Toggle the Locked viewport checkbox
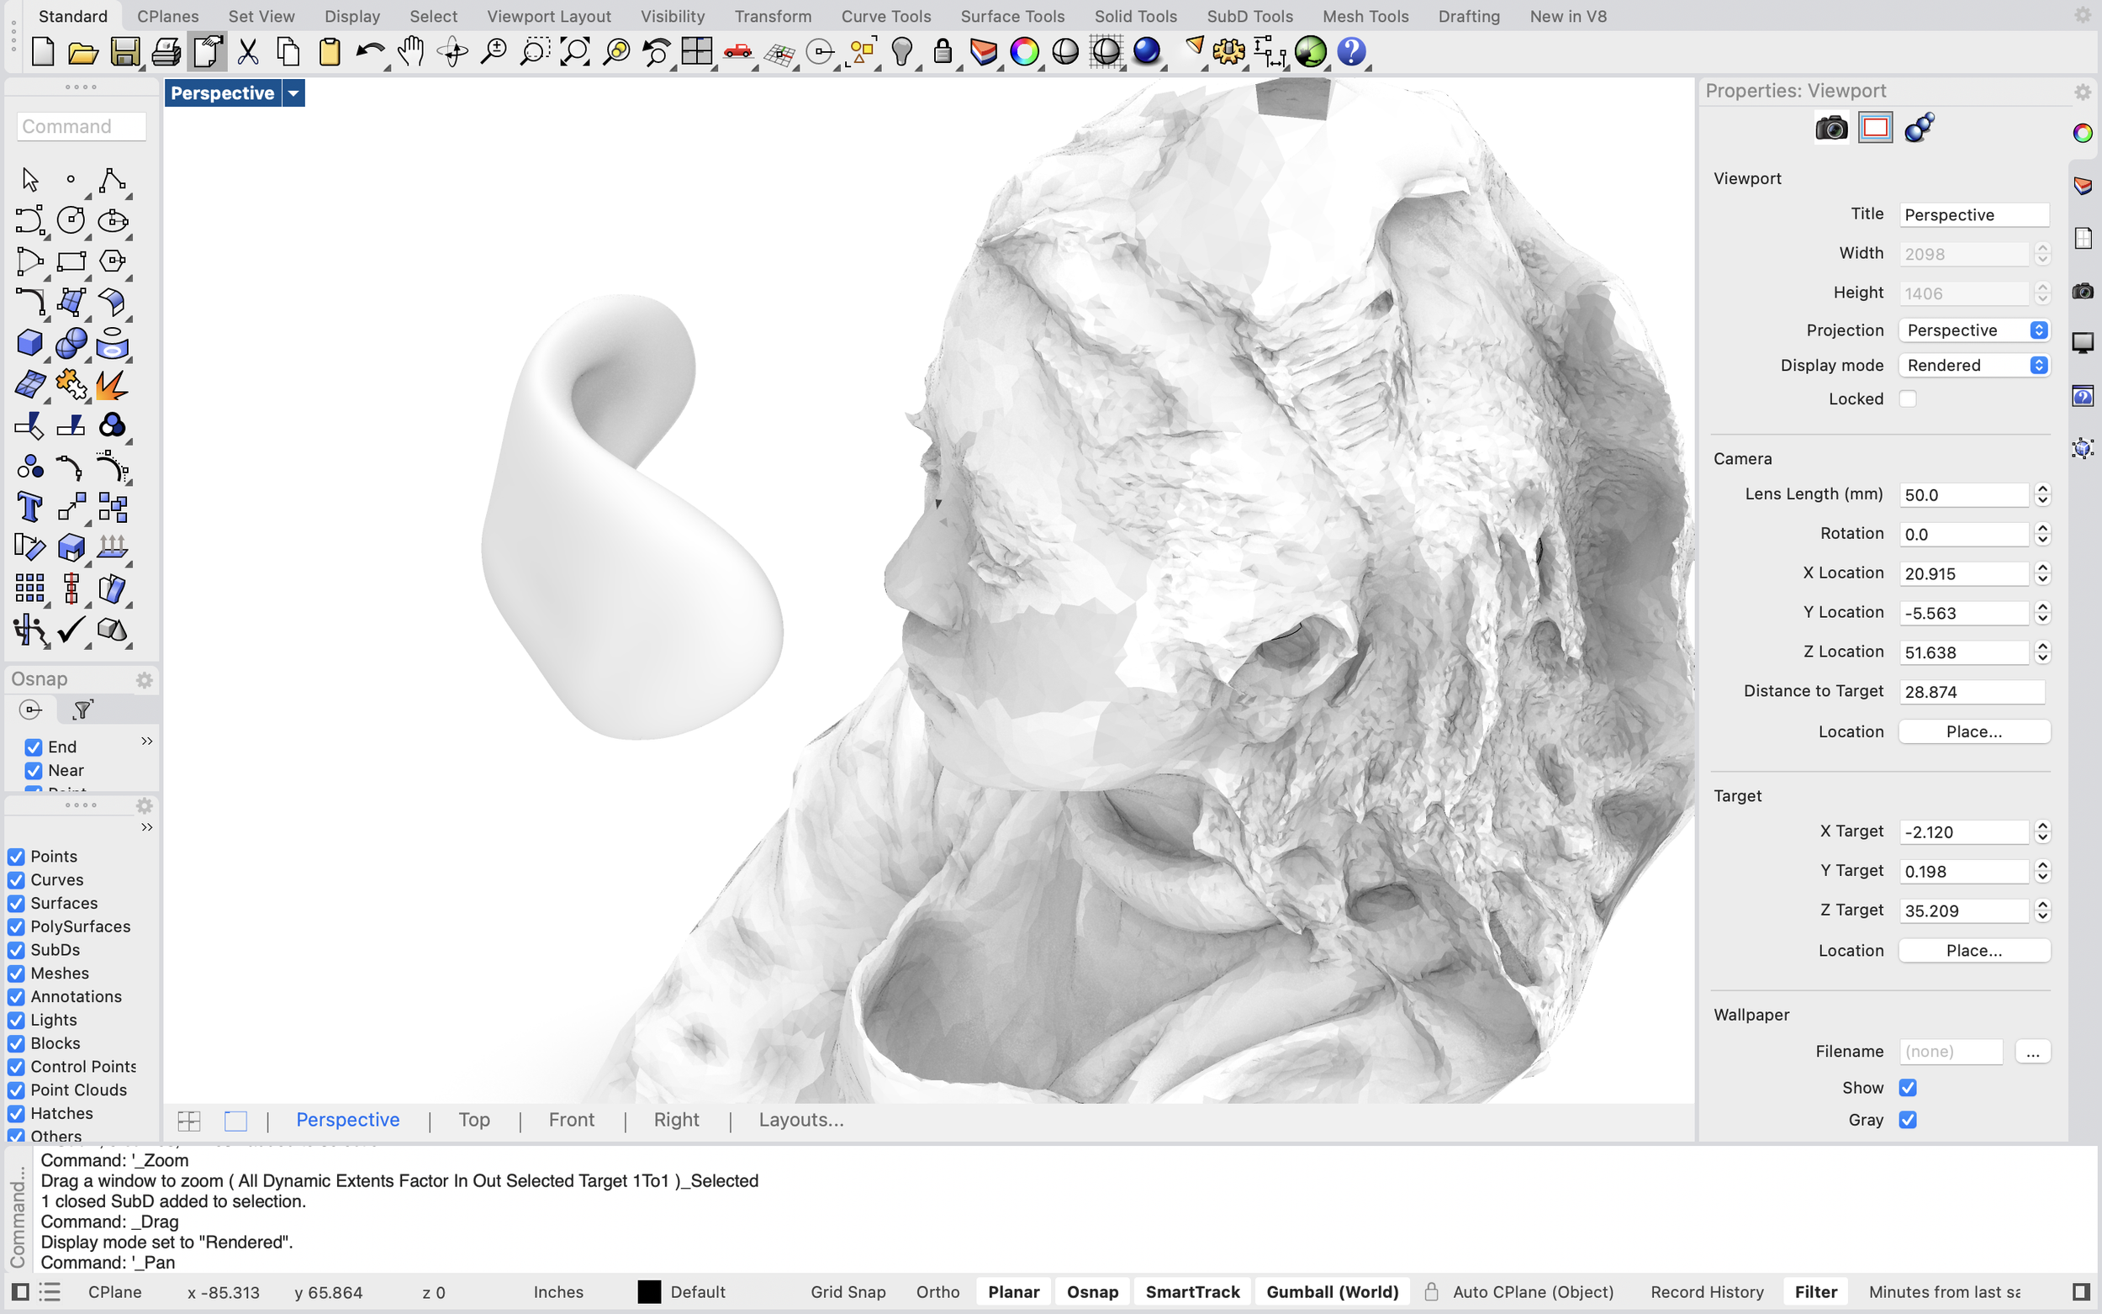The height and width of the screenshot is (1314, 2102). (1907, 398)
